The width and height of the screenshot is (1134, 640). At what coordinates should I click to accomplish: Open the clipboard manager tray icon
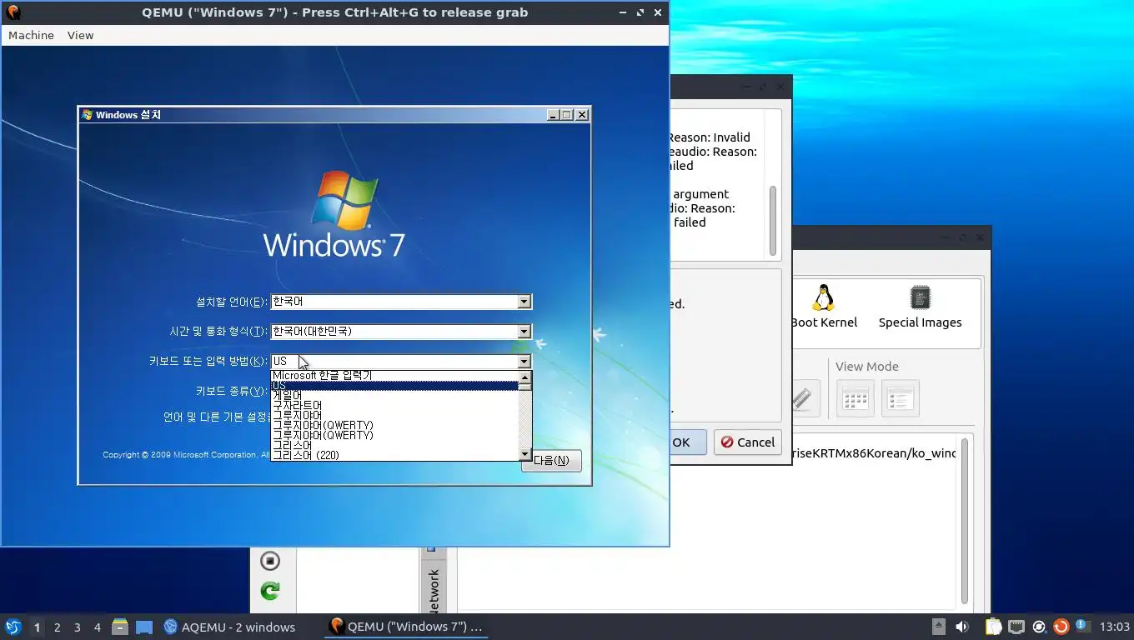pos(993,627)
